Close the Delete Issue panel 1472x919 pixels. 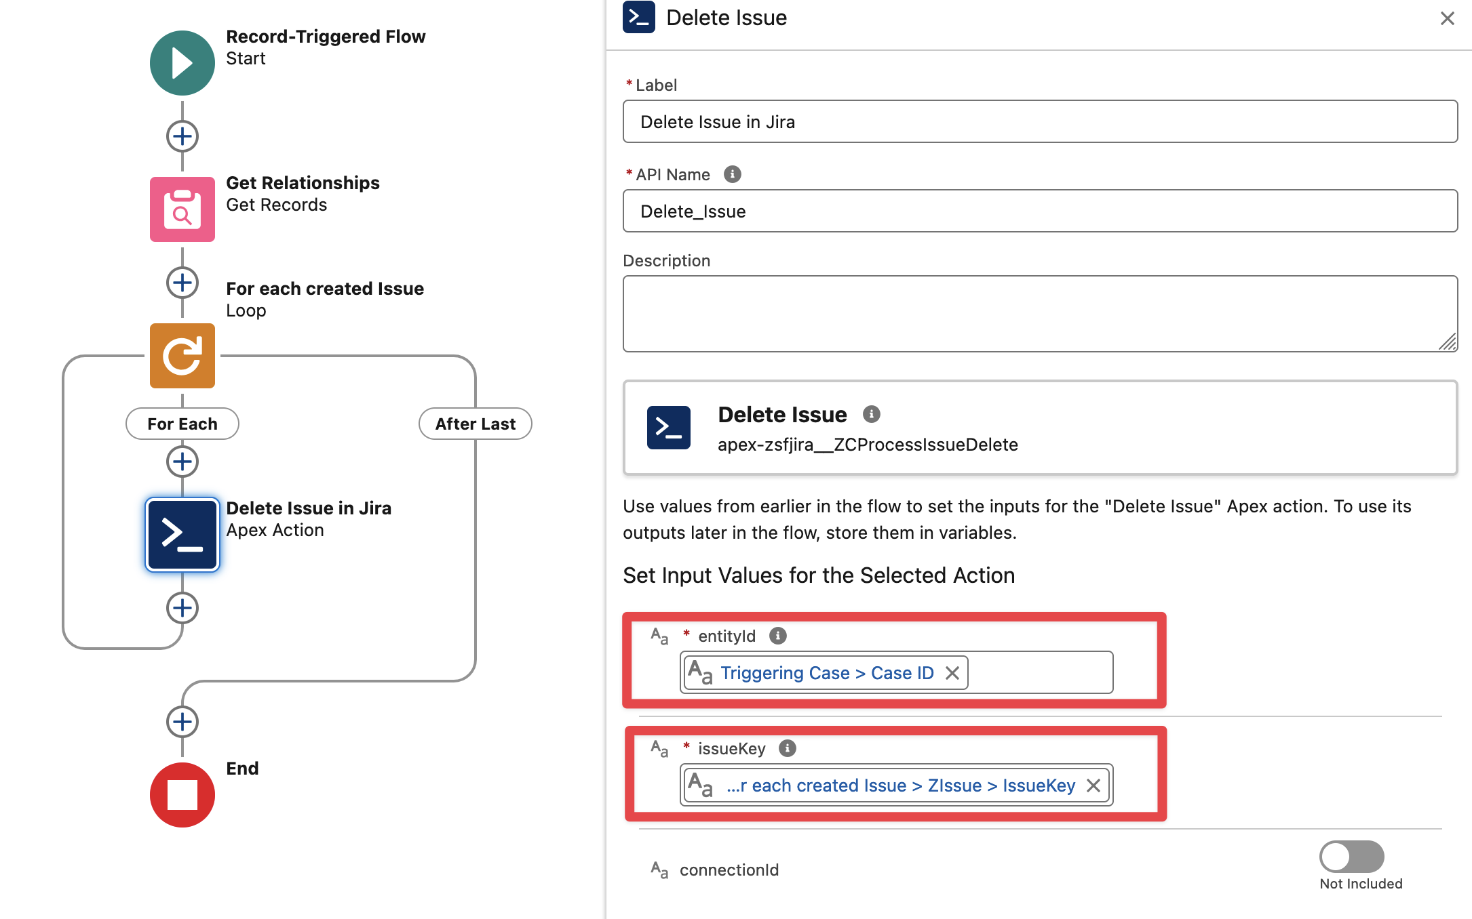point(1447,18)
